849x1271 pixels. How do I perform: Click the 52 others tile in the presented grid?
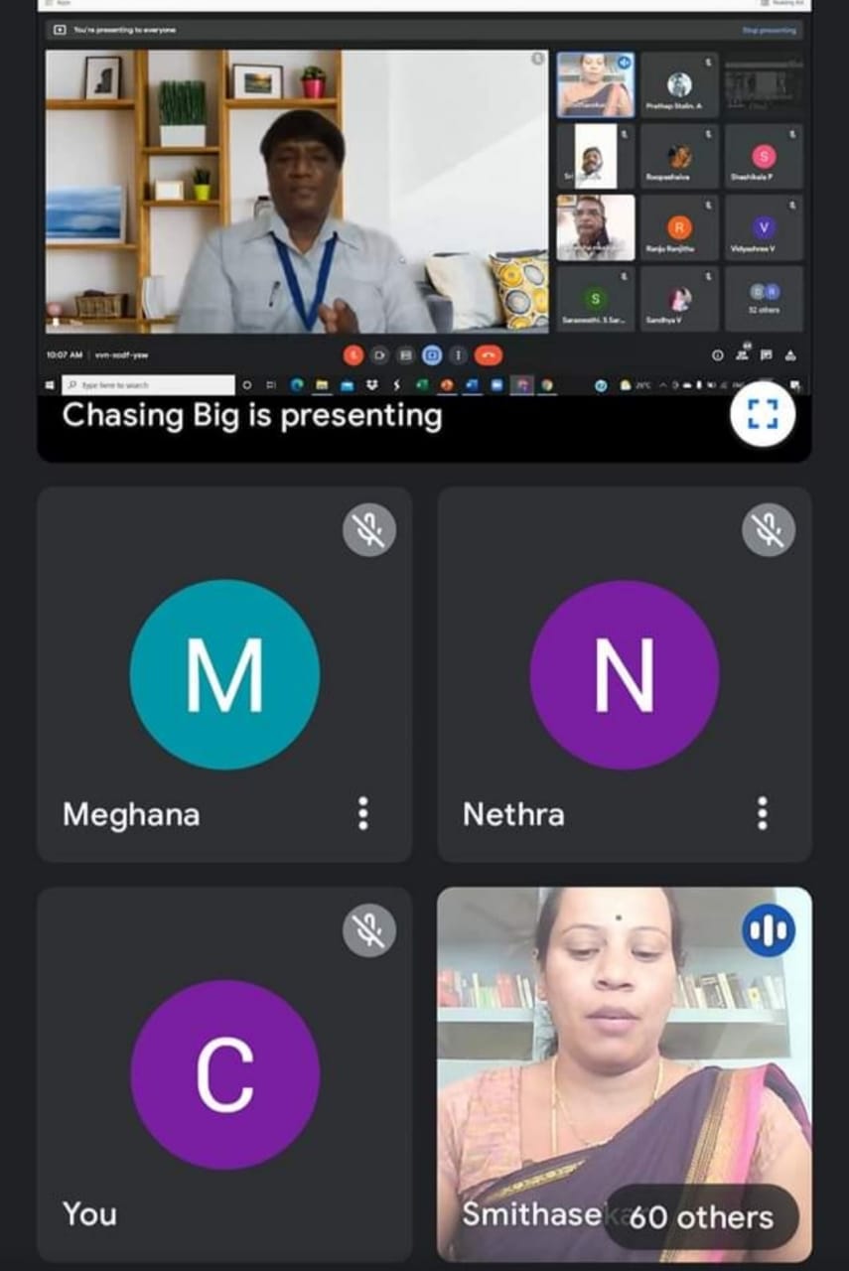(764, 298)
